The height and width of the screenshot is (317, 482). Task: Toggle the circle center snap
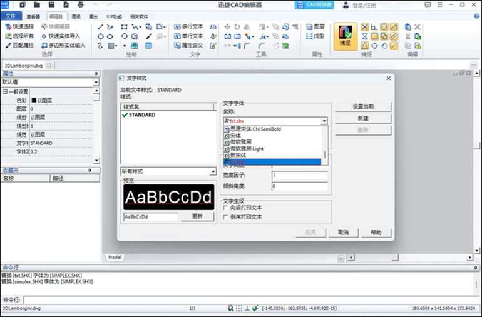(384, 27)
